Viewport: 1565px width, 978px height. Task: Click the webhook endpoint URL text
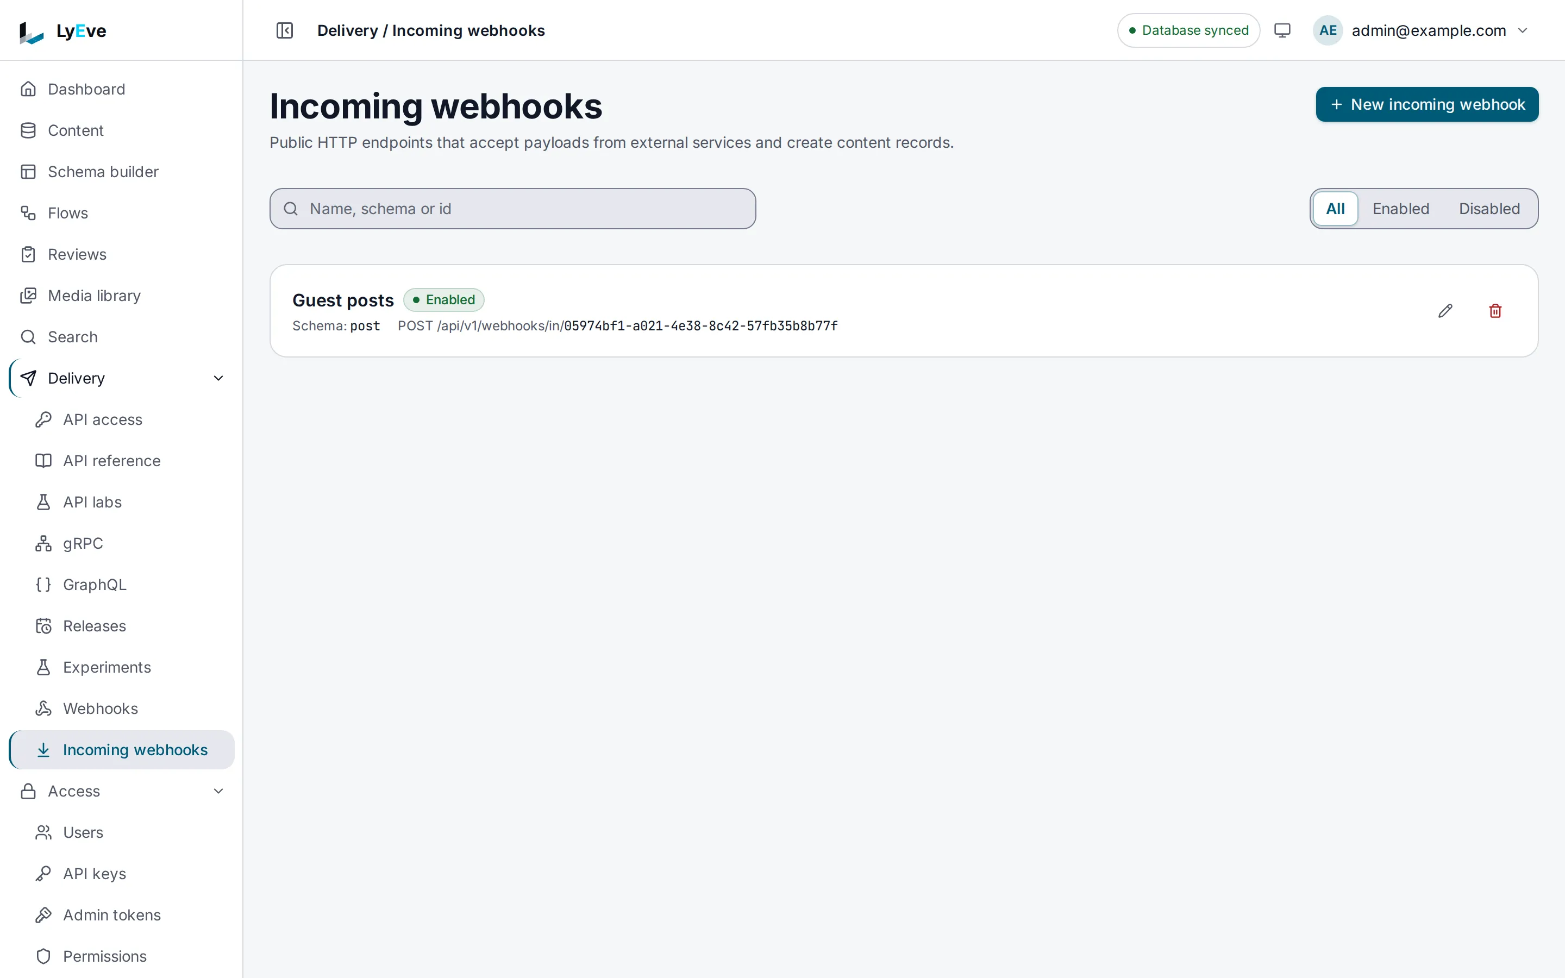coord(618,326)
